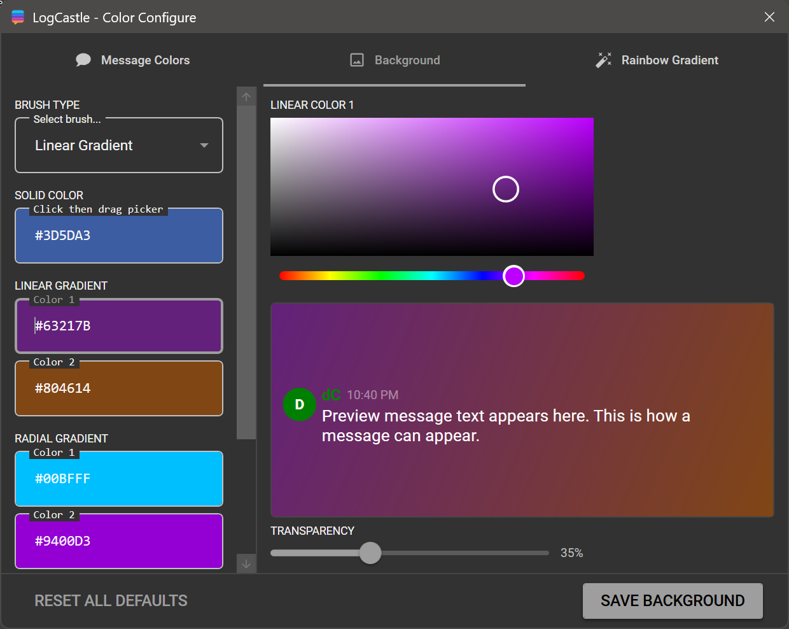Click the #63217B hex input field
This screenshot has width=789, height=629.
click(118, 325)
